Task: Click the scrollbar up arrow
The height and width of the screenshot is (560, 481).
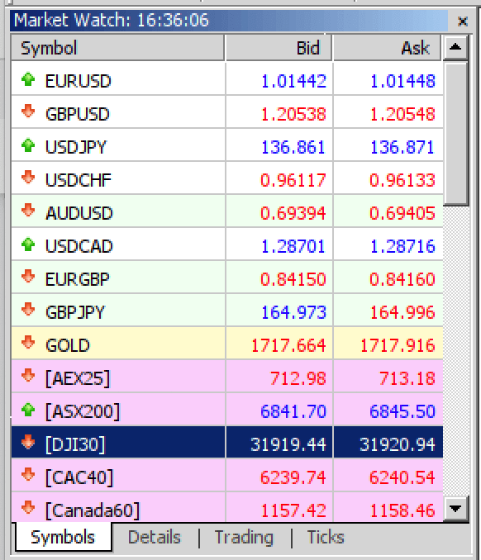Action: (455, 47)
